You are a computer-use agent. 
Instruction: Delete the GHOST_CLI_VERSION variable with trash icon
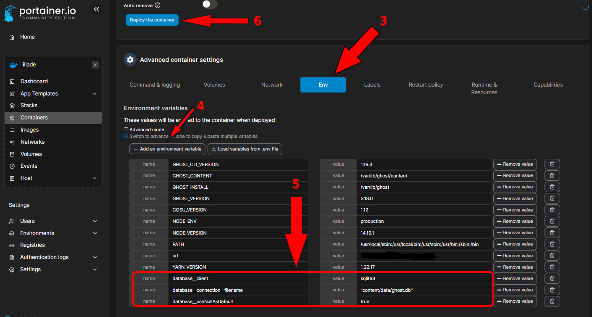pyautogui.click(x=552, y=164)
